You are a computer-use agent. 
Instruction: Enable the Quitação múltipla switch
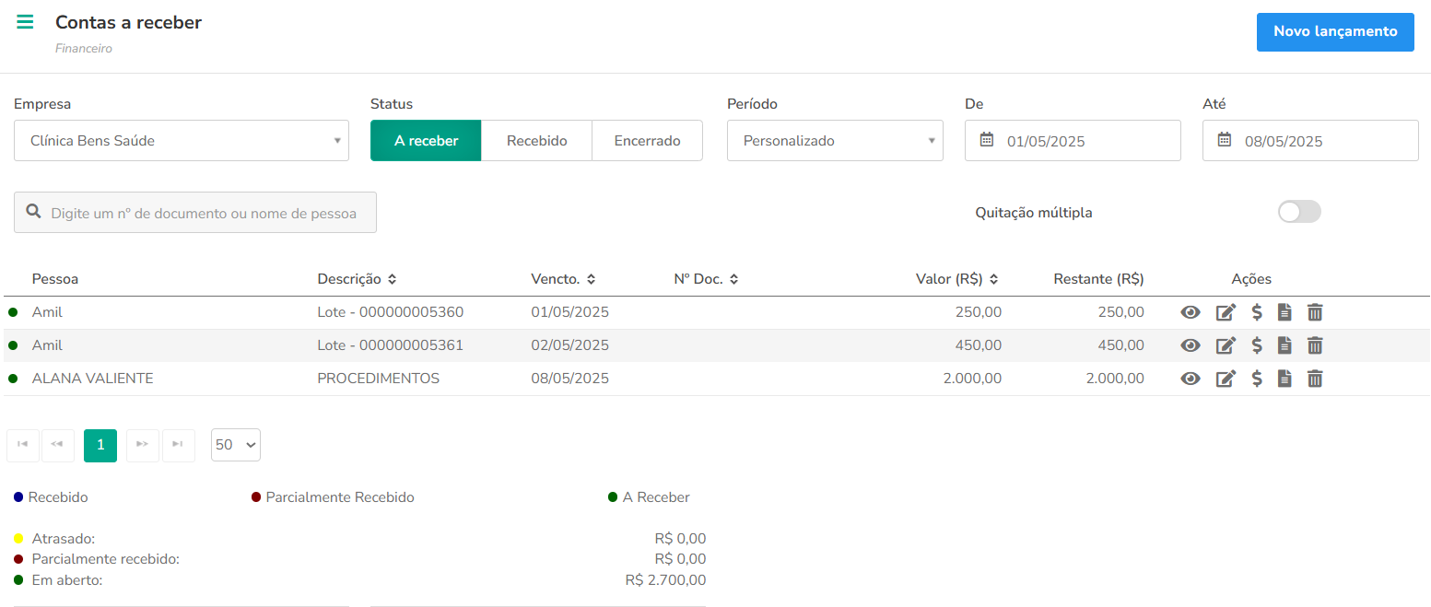pyautogui.click(x=1299, y=212)
